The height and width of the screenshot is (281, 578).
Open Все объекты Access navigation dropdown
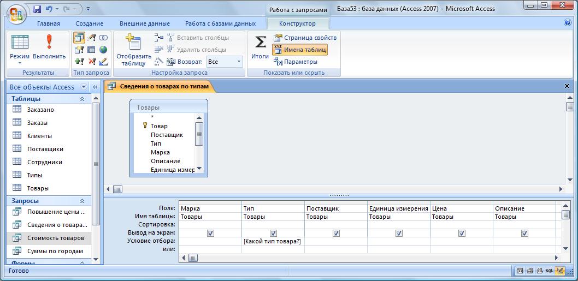pyautogui.click(x=84, y=87)
